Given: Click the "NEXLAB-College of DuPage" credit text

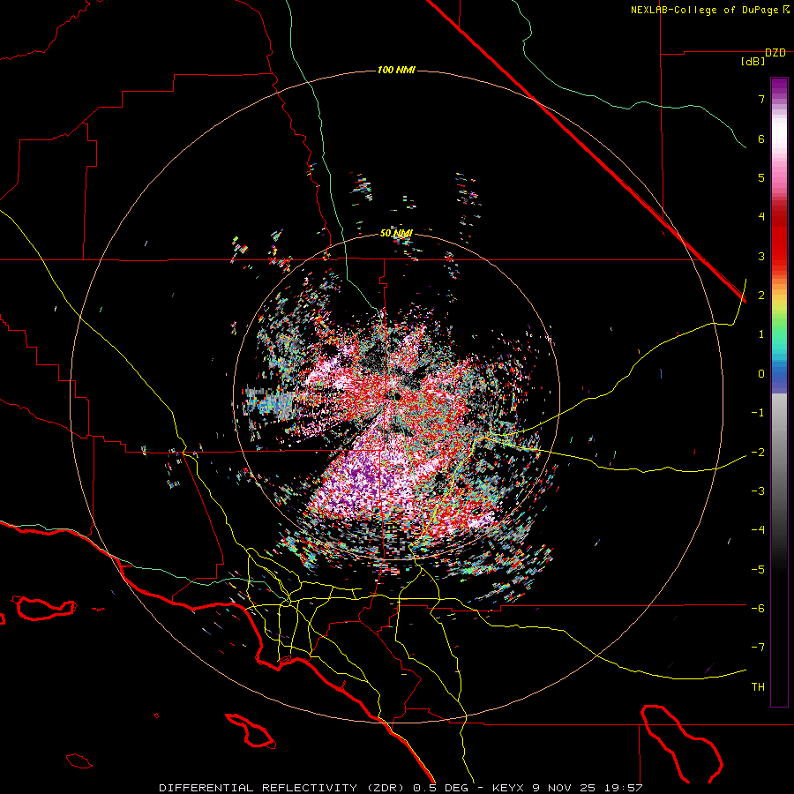Looking at the screenshot, I should coord(705,10).
